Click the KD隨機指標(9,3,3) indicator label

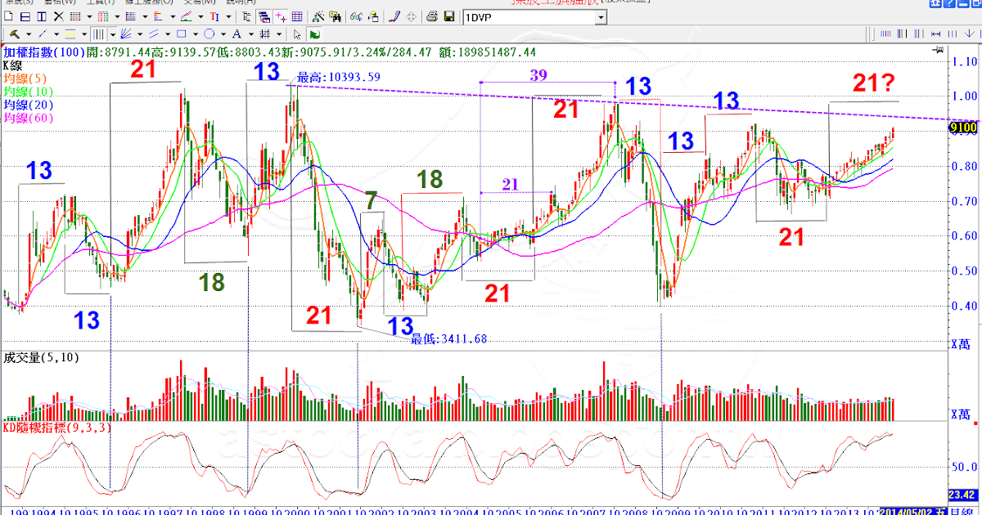(57, 427)
